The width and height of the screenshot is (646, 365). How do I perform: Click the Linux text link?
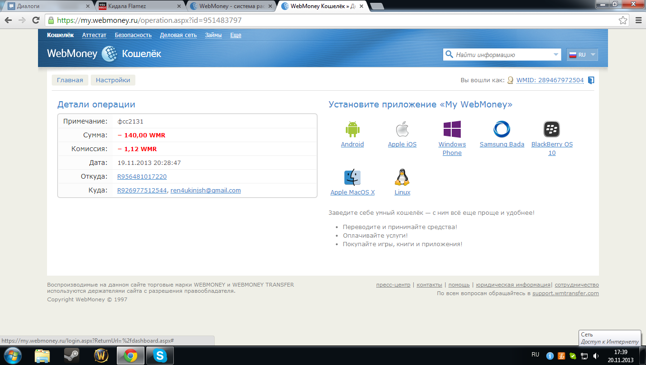[402, 192]
